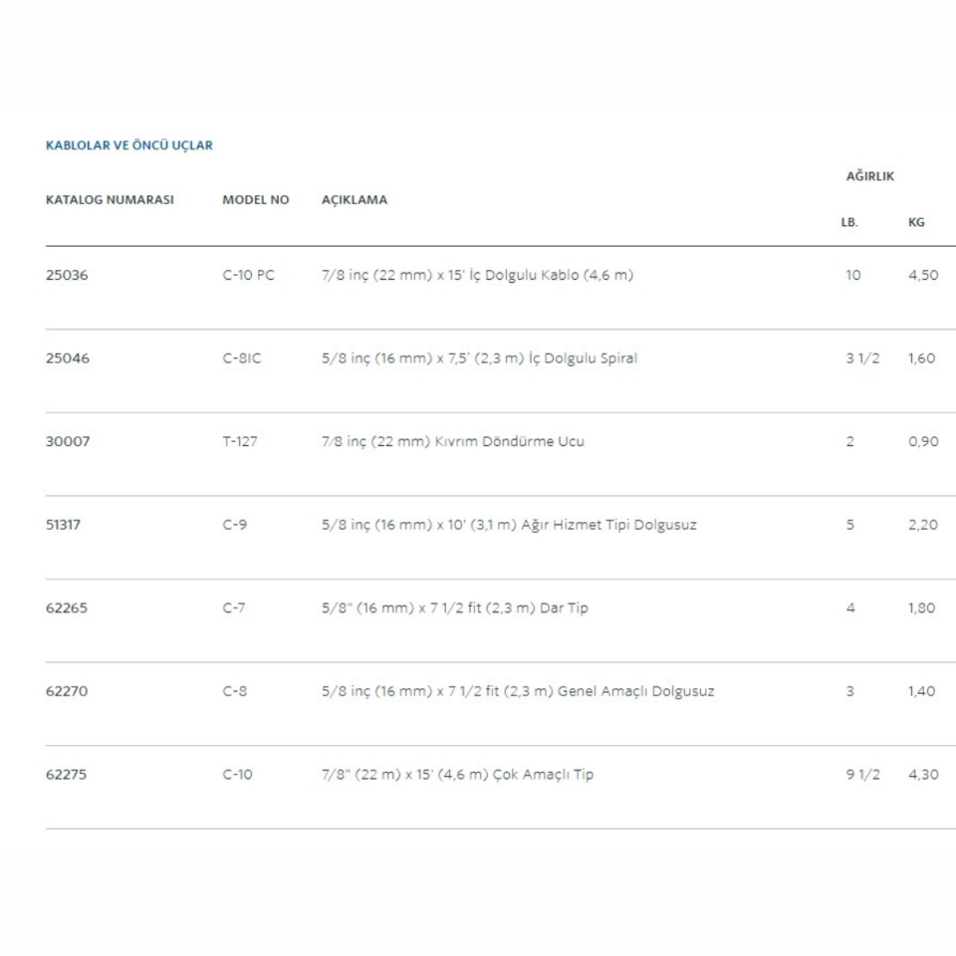Click the KABLOLAR VE ÖNCÜ UÇLAR heading

129,145
